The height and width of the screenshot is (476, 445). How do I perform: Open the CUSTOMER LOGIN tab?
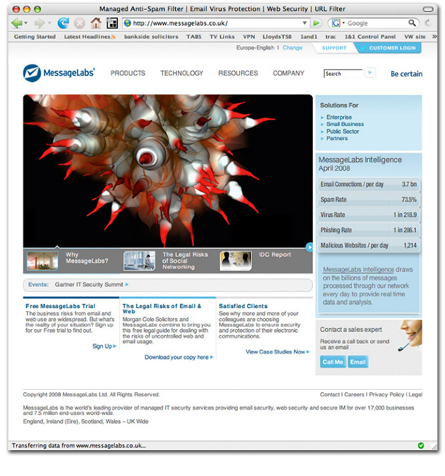click(389, 48)
